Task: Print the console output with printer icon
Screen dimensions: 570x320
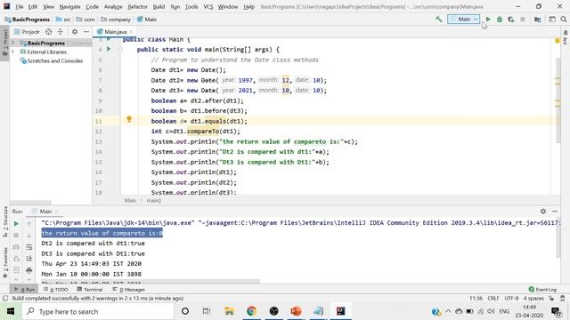Action: (x=29, y=270)
